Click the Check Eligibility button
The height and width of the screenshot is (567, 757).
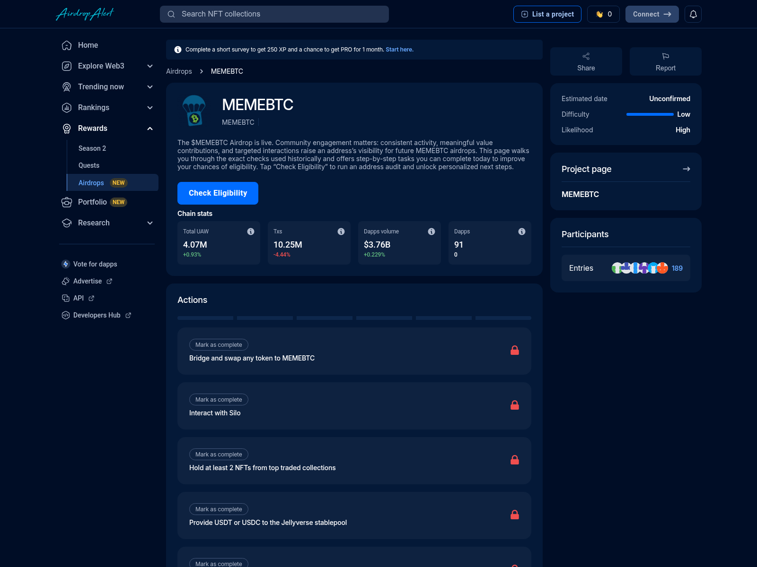(218, 193)
